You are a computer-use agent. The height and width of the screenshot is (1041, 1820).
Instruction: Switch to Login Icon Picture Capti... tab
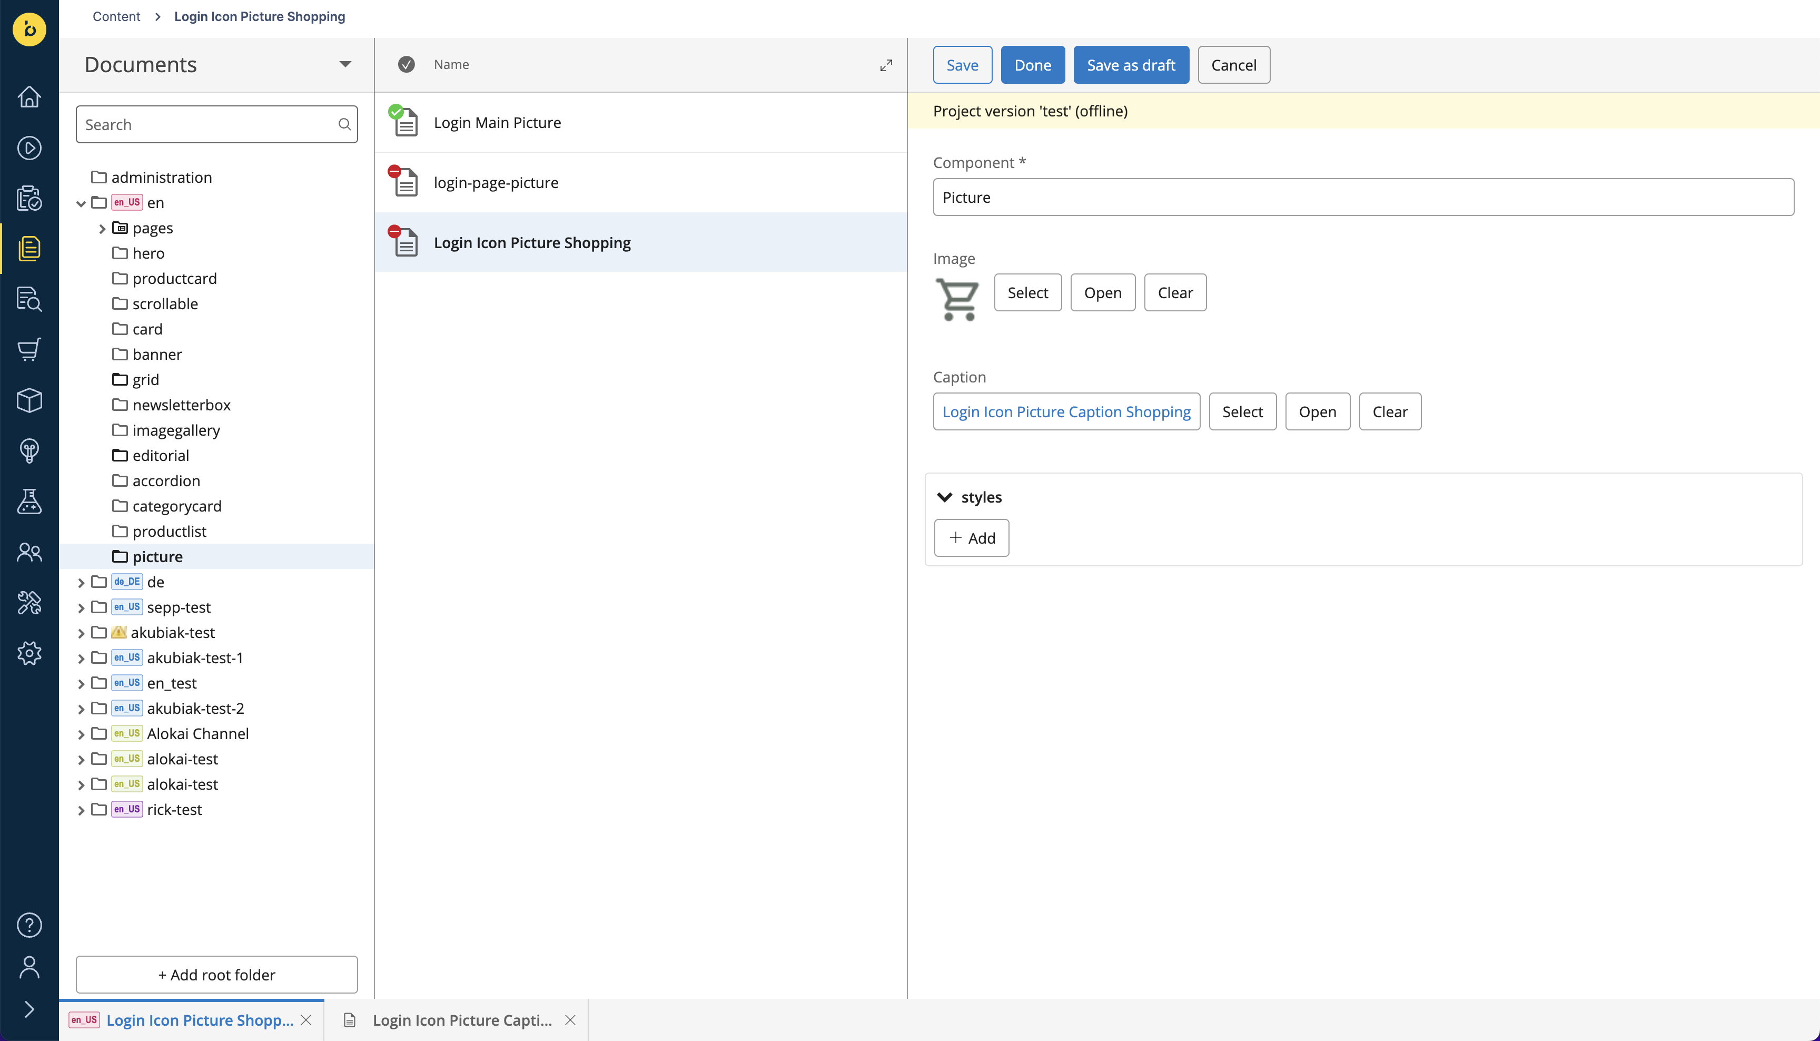[462, 1020]
